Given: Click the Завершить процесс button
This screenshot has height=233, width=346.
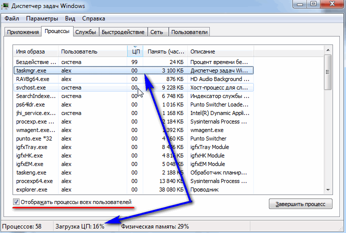Looking at the screenshot, I should click(x=300, y=203).
